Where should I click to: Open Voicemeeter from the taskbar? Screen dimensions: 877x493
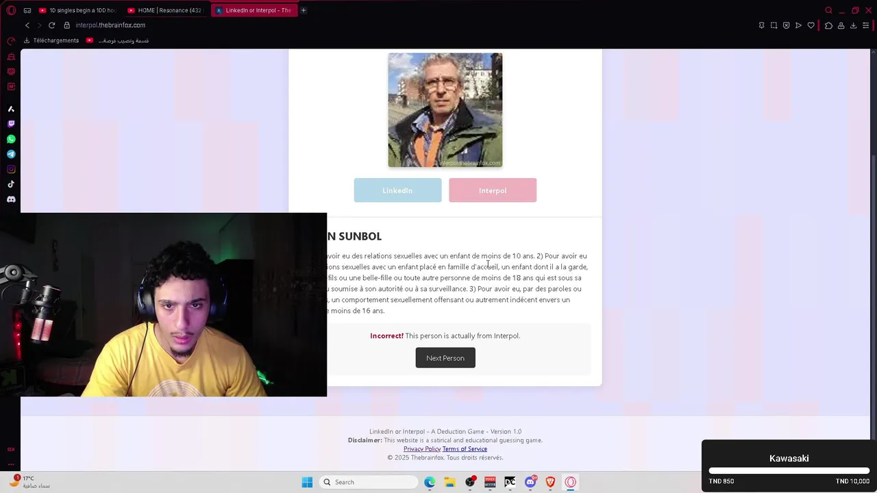click(x=490, y=482)
